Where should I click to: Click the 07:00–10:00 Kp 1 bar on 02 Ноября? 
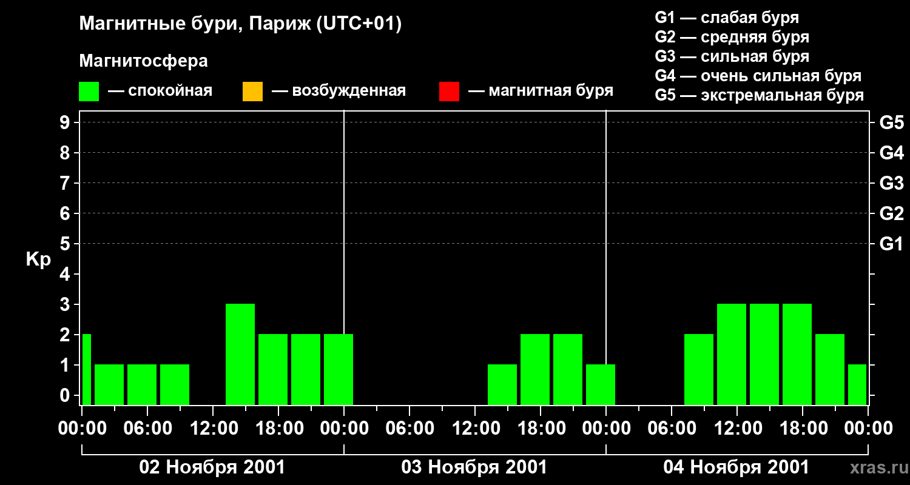click(x=175, y=384)
